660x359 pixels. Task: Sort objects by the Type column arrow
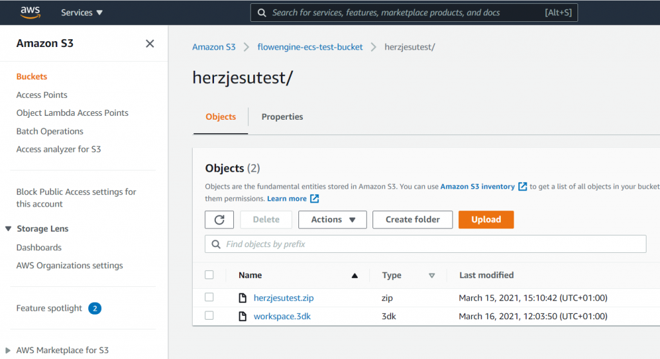pos(431,276)
